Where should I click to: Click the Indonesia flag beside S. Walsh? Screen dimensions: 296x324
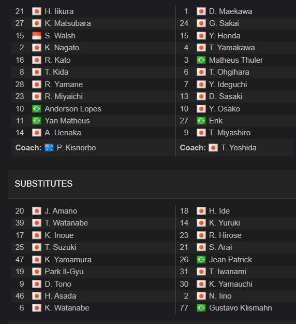(37, 36)
